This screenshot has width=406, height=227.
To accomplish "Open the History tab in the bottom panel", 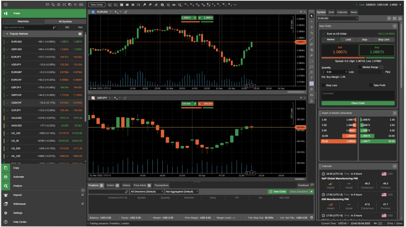I will tap(126, 185).
